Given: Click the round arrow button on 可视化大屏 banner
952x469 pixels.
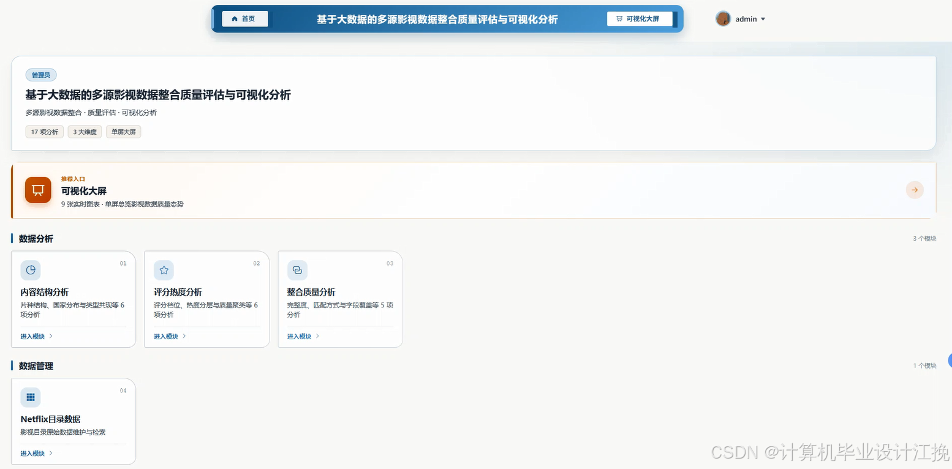Looking at the screenshot, I should point(915,190).
